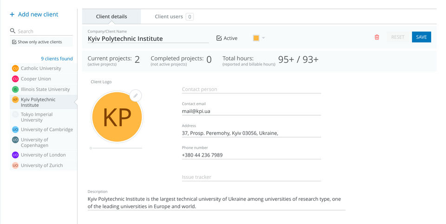
Task: Select Illinois State University client
Action: (44, 89)
